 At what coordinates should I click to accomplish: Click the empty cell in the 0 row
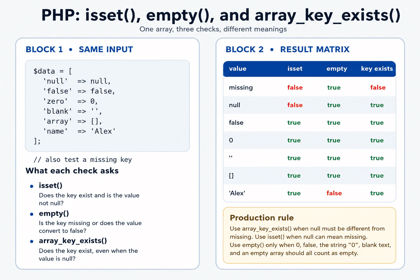[334, 140]
